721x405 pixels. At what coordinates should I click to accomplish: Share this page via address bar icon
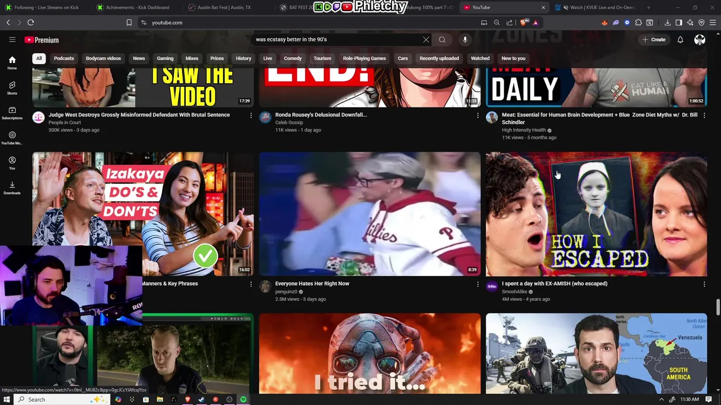point(510,22)
